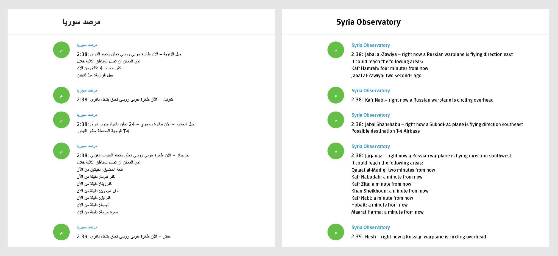Viewport: 558px width, 256px height.
Task: Select the avatar beside English Jabal Shahshabu Sukhoi-24 message
Action: (x=336, y=120)
